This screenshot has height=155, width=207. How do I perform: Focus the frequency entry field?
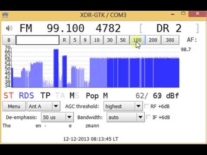click(x=38, y=40)
